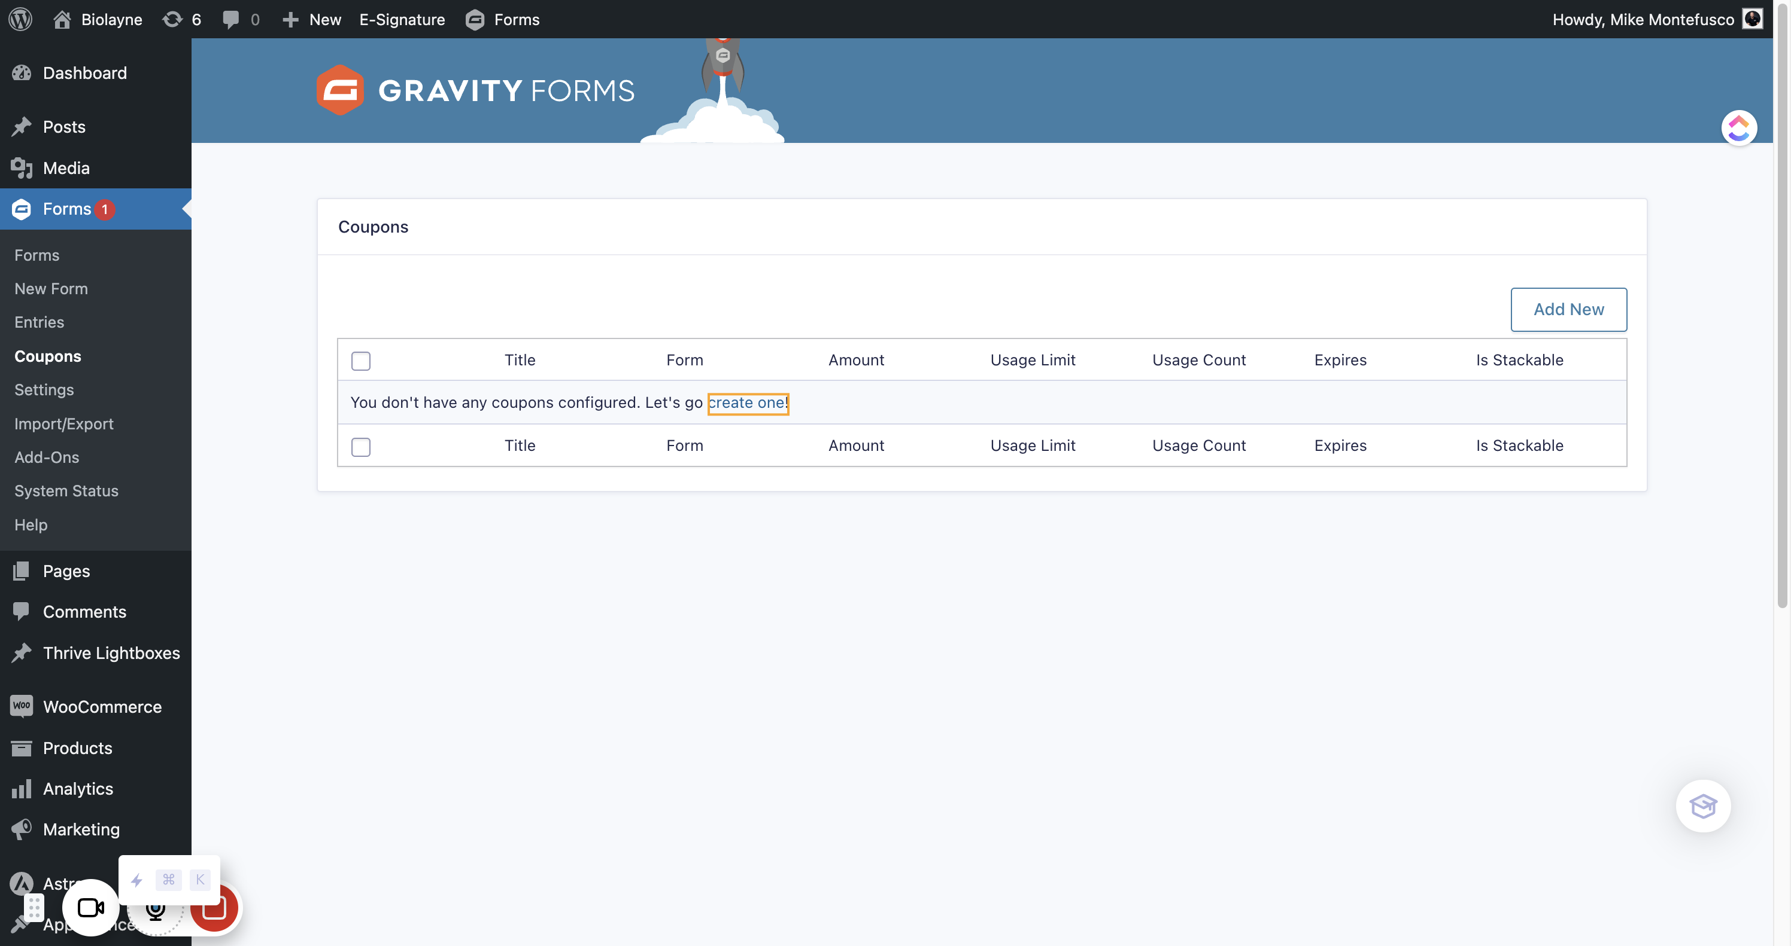Screen dimensions: 1791x946
Task: Click the Usage Count header column label
Action: (x=1198, y=360)
